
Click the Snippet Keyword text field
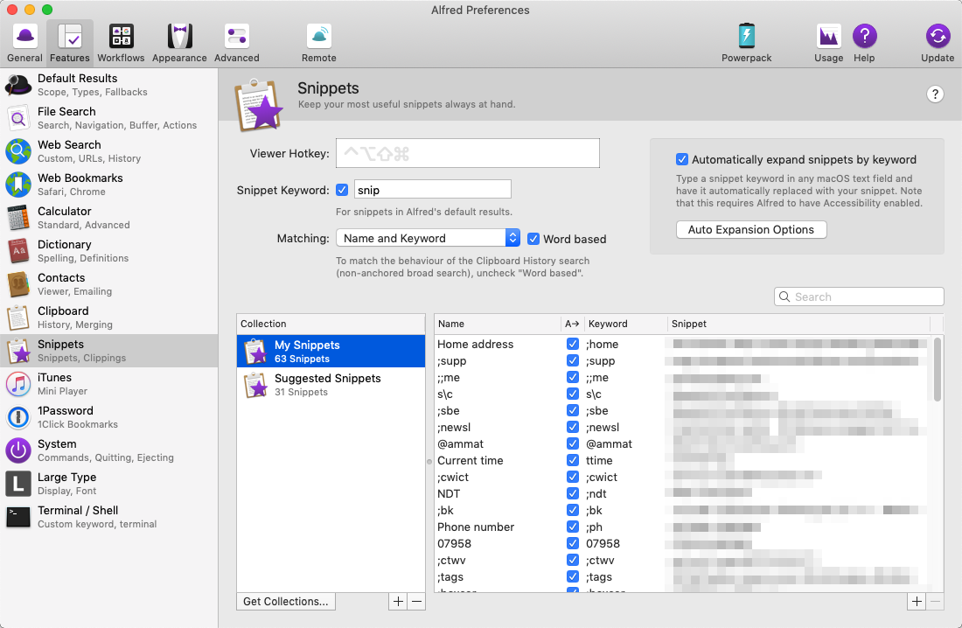coord(433,190)
